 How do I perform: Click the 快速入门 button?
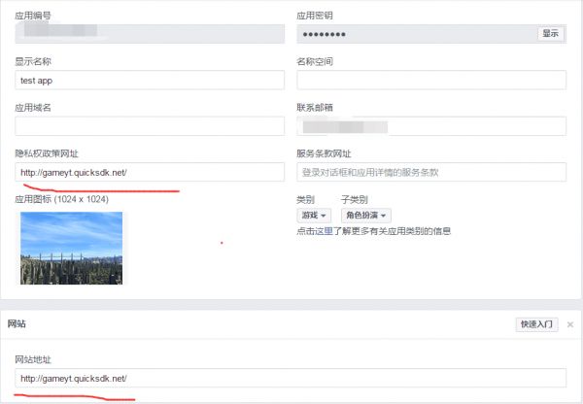[536, 324]
